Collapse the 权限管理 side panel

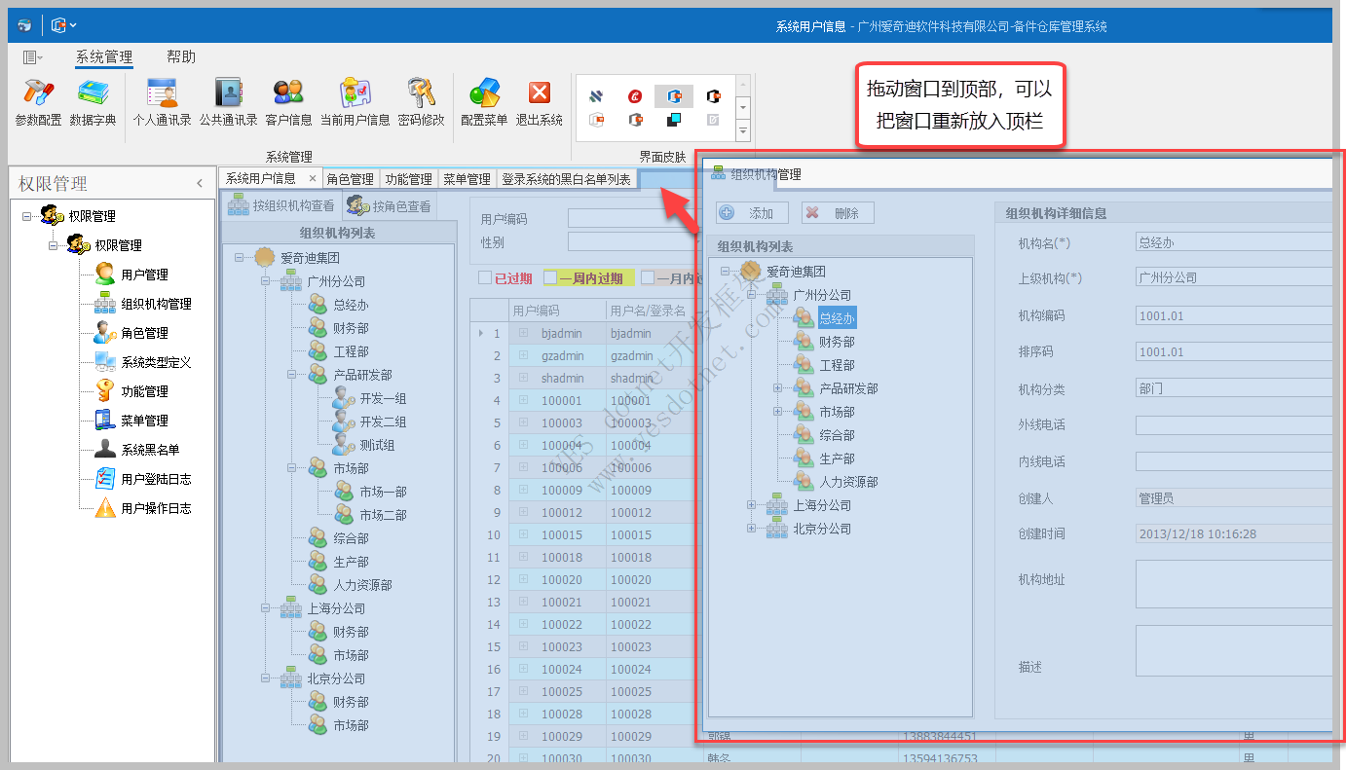pyautogui.click(x=200, y=183)
